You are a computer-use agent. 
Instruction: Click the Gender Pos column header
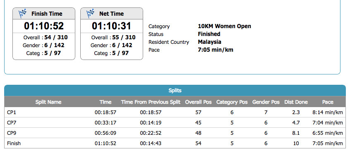[x=266, y=102]
